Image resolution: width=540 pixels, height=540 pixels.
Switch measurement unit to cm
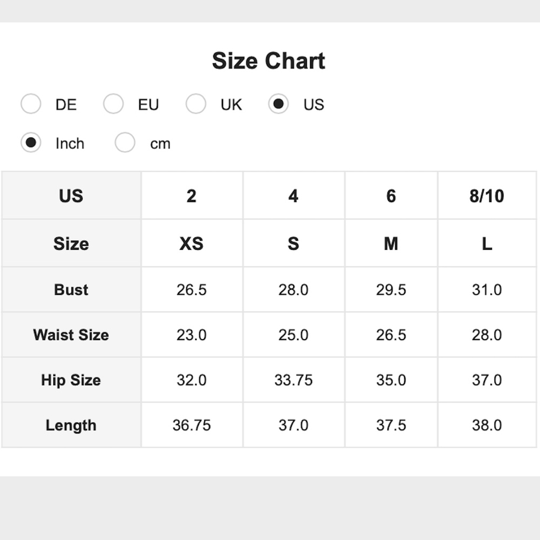point(125,143)
